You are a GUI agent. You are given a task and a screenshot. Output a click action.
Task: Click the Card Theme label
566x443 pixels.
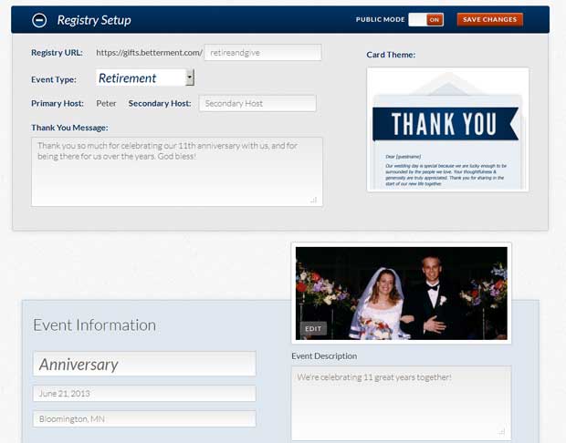(391, 55)
